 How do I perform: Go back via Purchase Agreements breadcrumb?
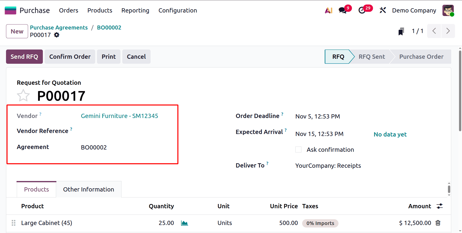(x=59, y=27)
